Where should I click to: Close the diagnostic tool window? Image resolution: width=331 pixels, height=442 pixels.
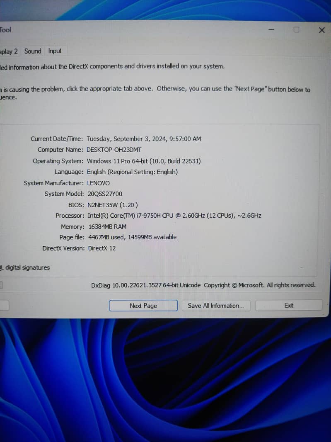pos(321,30)
